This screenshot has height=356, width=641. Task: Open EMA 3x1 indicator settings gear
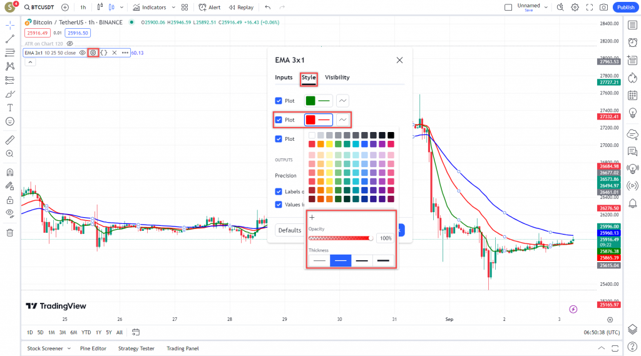coord(93,53)
